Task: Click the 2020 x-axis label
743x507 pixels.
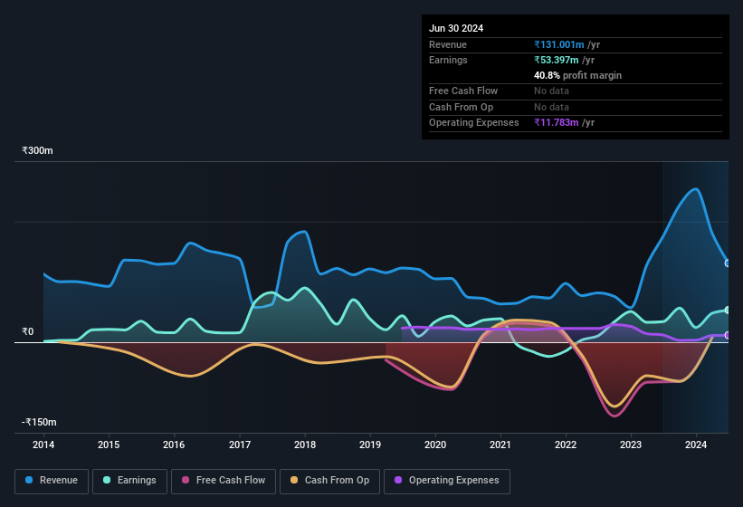Action: pyautogui.click(x=435, y=445)
